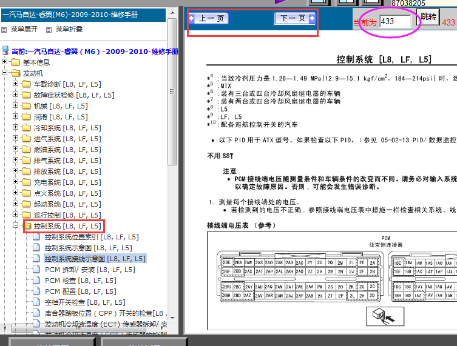The height and width of the screenshot is (346, 457).
Task: Click folder icon beside 燃油系统
Action: (26, 149)
